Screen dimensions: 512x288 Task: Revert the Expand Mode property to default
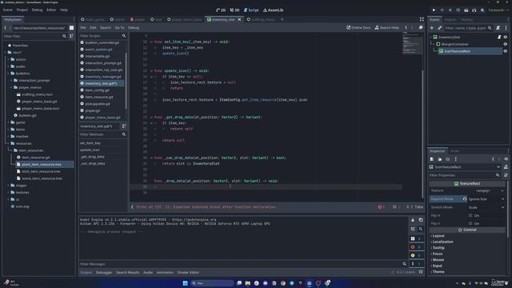tap(464, 199)
